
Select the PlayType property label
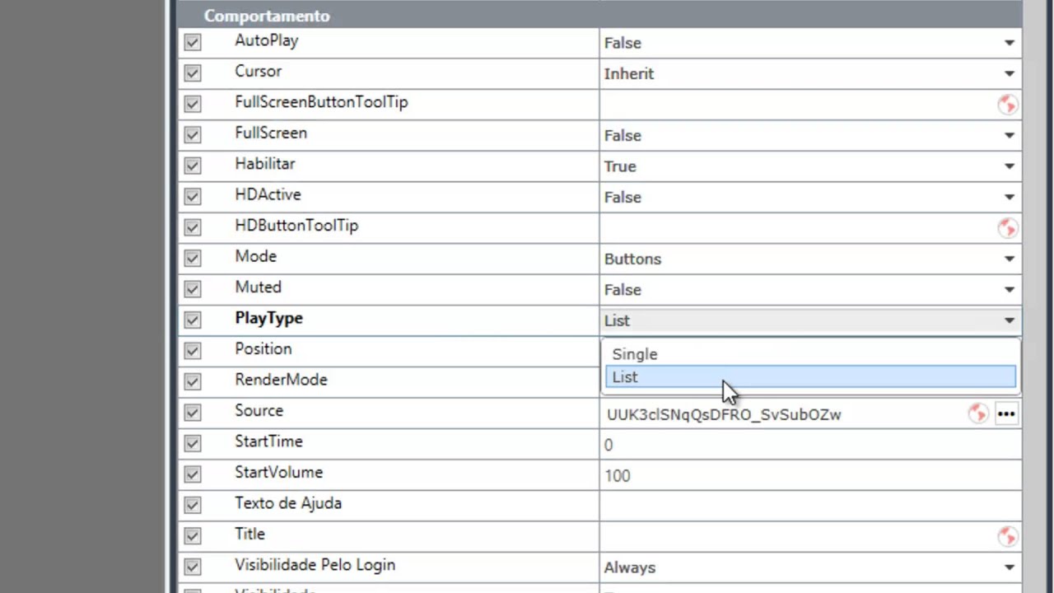coord(268,319)
